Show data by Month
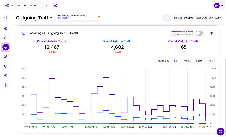 [x=199, y=61]
